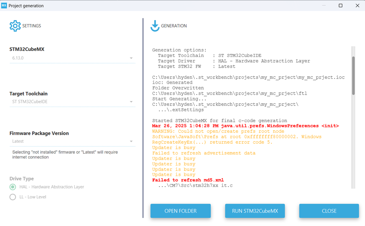Click the Drive Type section label

[22, 179]
